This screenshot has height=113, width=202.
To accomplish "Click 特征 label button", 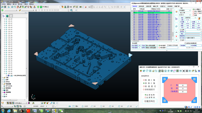I will pyautogui.click(x=182, y=34).
